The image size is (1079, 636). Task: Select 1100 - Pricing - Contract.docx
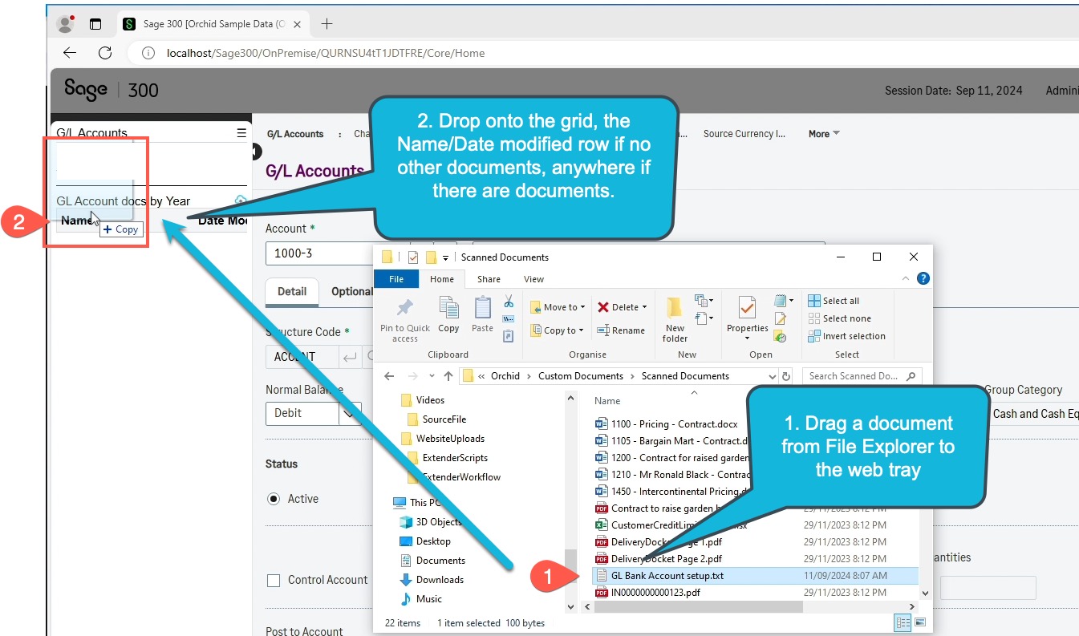tap(666, 423)
